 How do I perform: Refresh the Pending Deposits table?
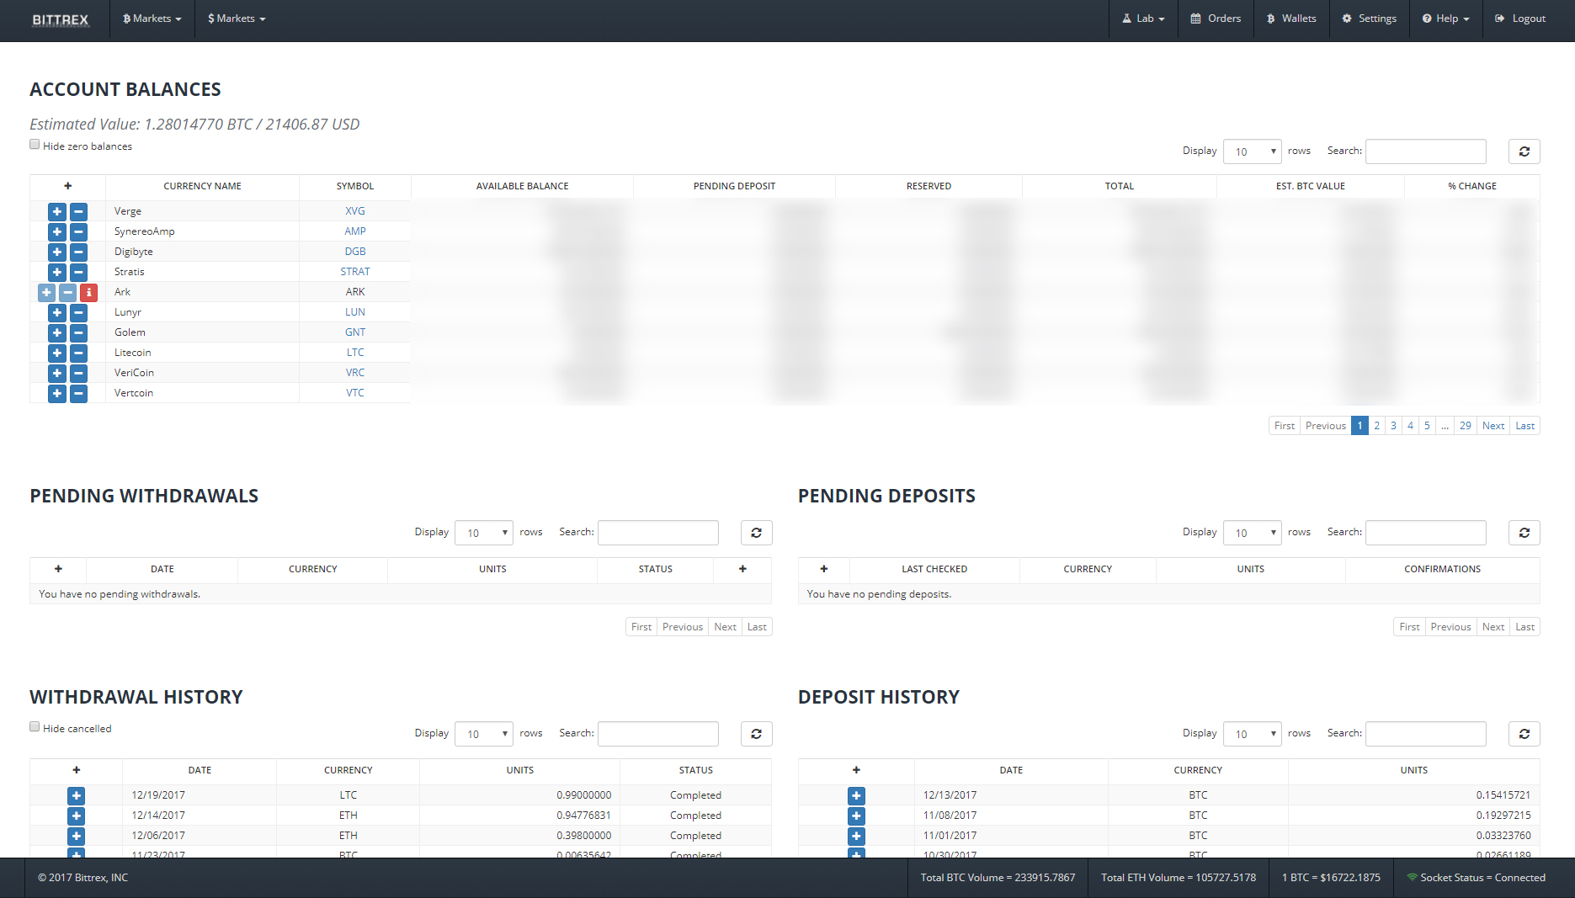point(1524,533)
